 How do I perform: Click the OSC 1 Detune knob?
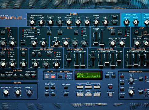[x=34, y=43]
